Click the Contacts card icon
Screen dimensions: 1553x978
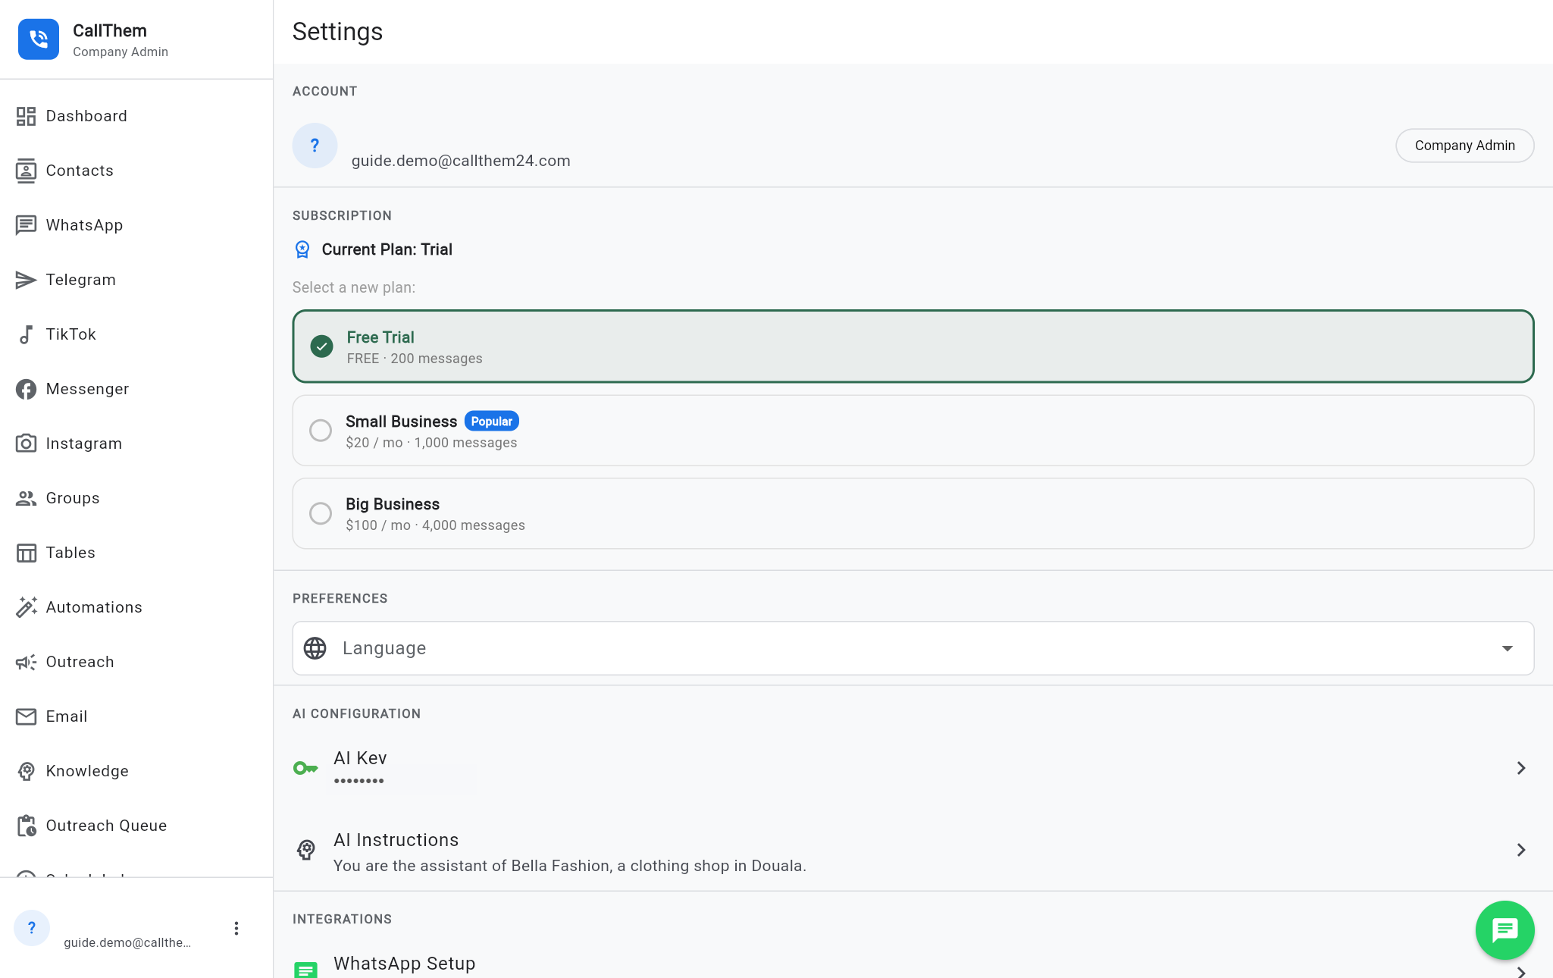point(26,171)
